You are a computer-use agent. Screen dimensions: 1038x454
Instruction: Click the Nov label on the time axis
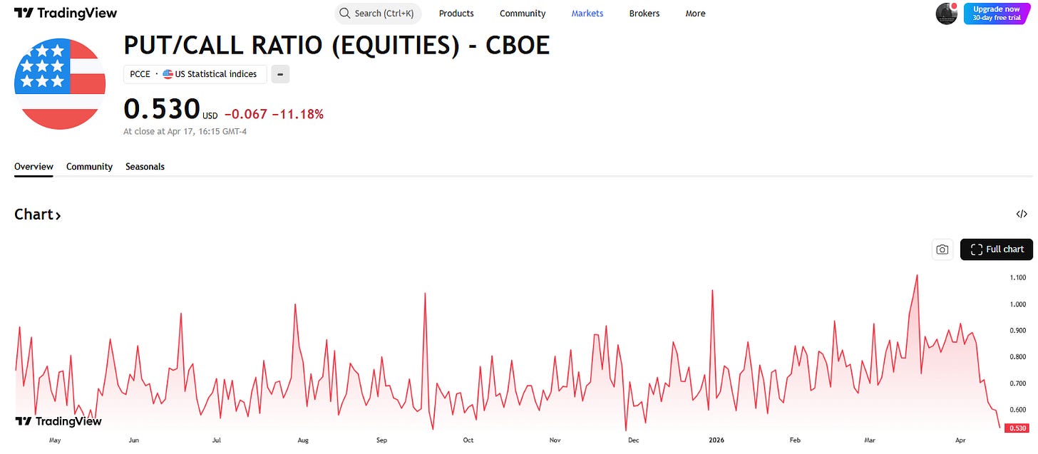555,440
